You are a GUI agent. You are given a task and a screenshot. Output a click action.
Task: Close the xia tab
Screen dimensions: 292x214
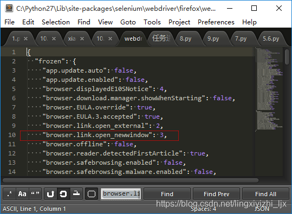tap(82, 38)
